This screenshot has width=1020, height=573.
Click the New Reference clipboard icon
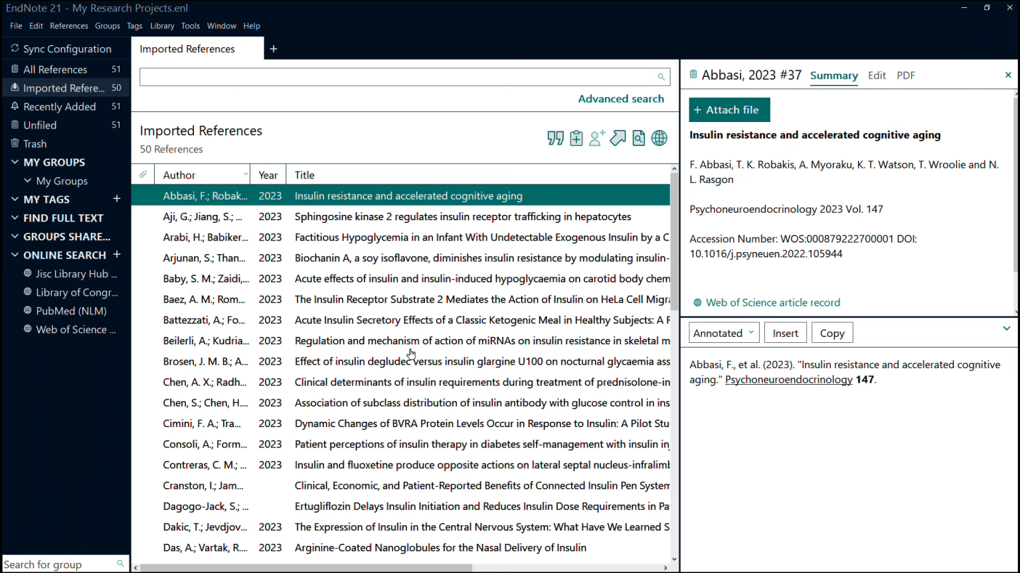(576, 138)
